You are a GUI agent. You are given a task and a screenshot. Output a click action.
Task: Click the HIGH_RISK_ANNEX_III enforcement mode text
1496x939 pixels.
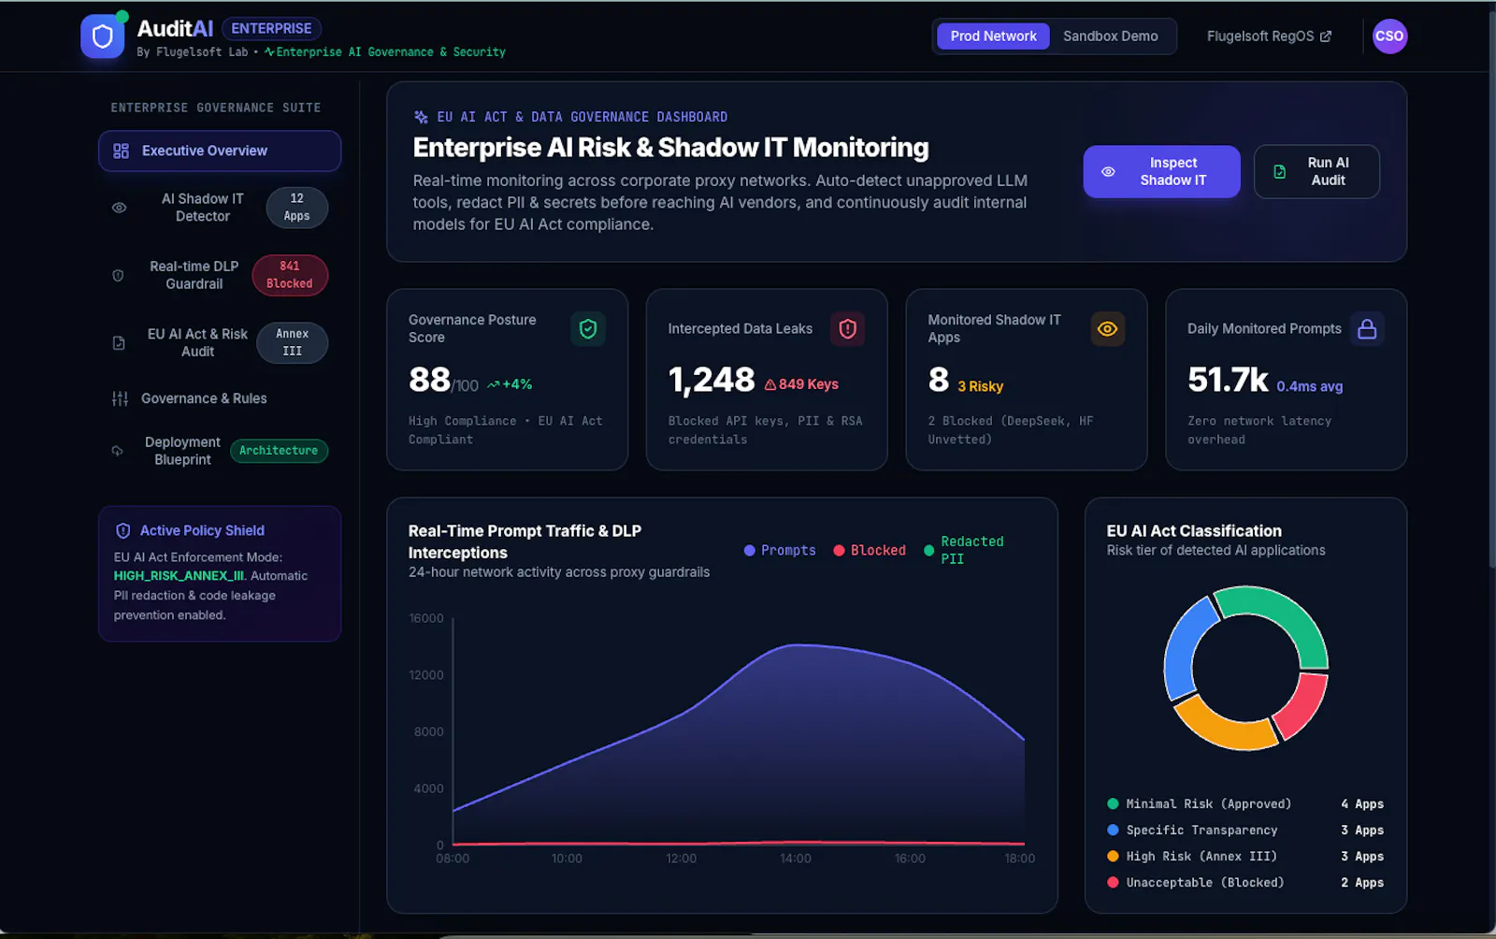pos(179,576)
